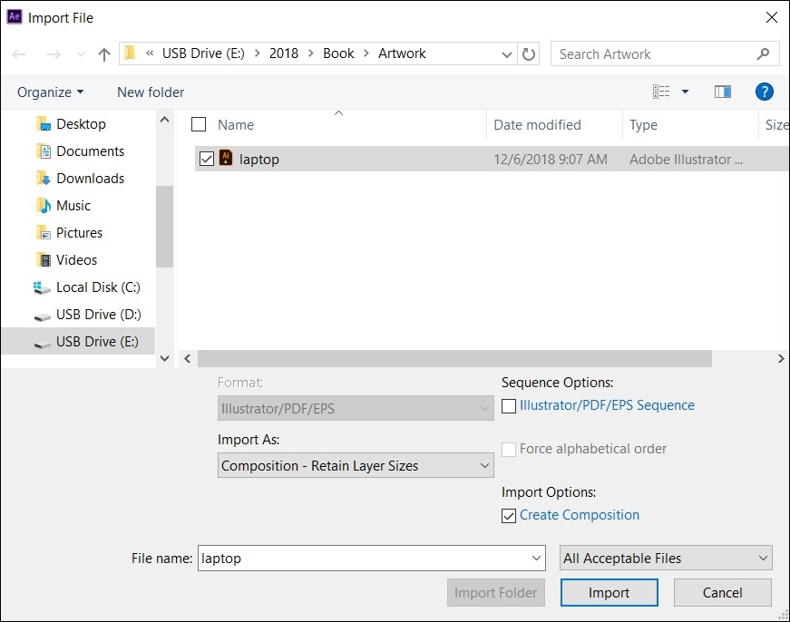This screenshot has width=790, height=622.
Task: Click 2018 in the breadcrumb path
Action: pyautogui.click(x=284, y=53)
